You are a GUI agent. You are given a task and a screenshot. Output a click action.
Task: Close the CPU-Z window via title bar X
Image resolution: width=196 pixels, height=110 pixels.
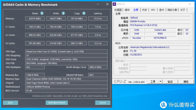[x=190, y=4]
